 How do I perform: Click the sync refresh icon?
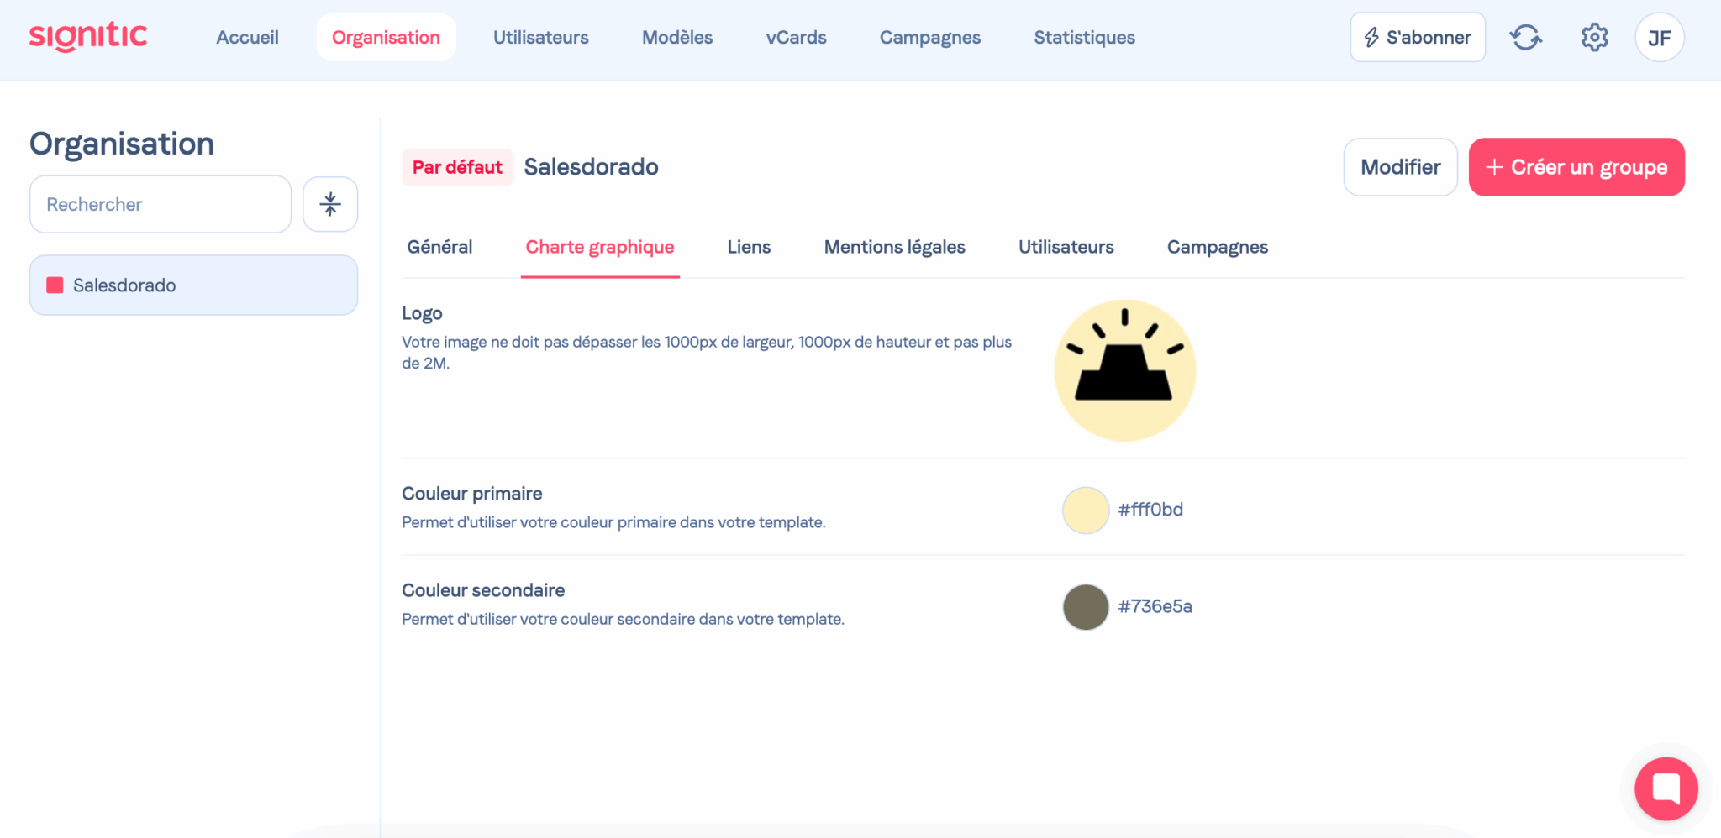click(1525, 38)
